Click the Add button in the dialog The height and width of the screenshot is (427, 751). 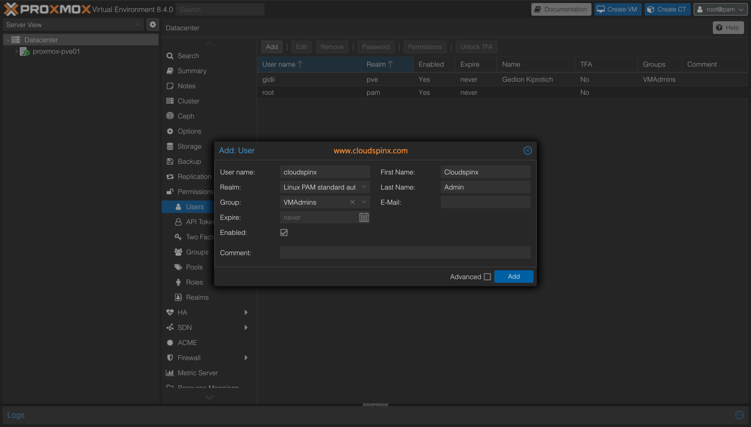tap(513, 276)
